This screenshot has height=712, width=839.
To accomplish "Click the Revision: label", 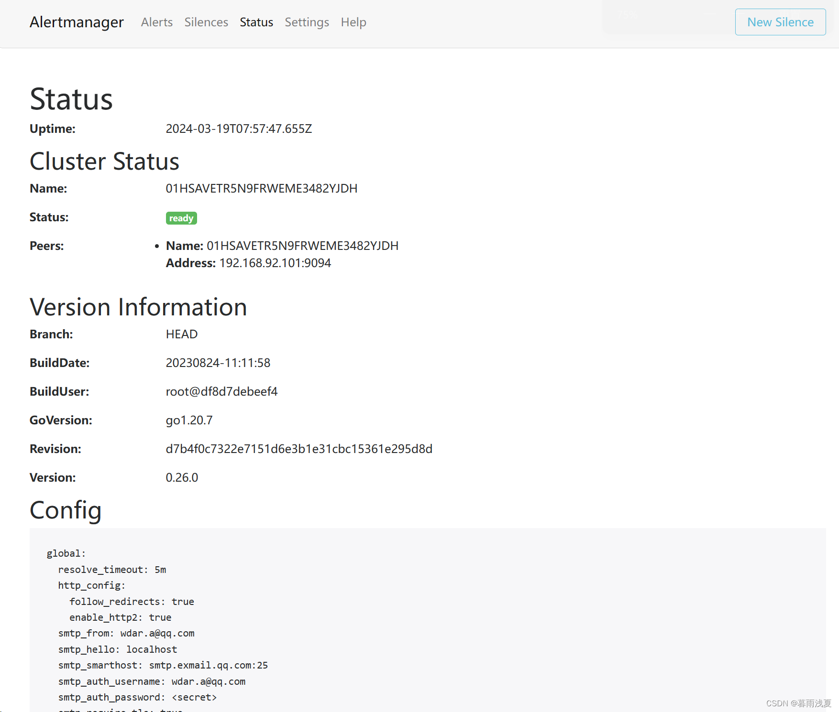I will point(55,449).
